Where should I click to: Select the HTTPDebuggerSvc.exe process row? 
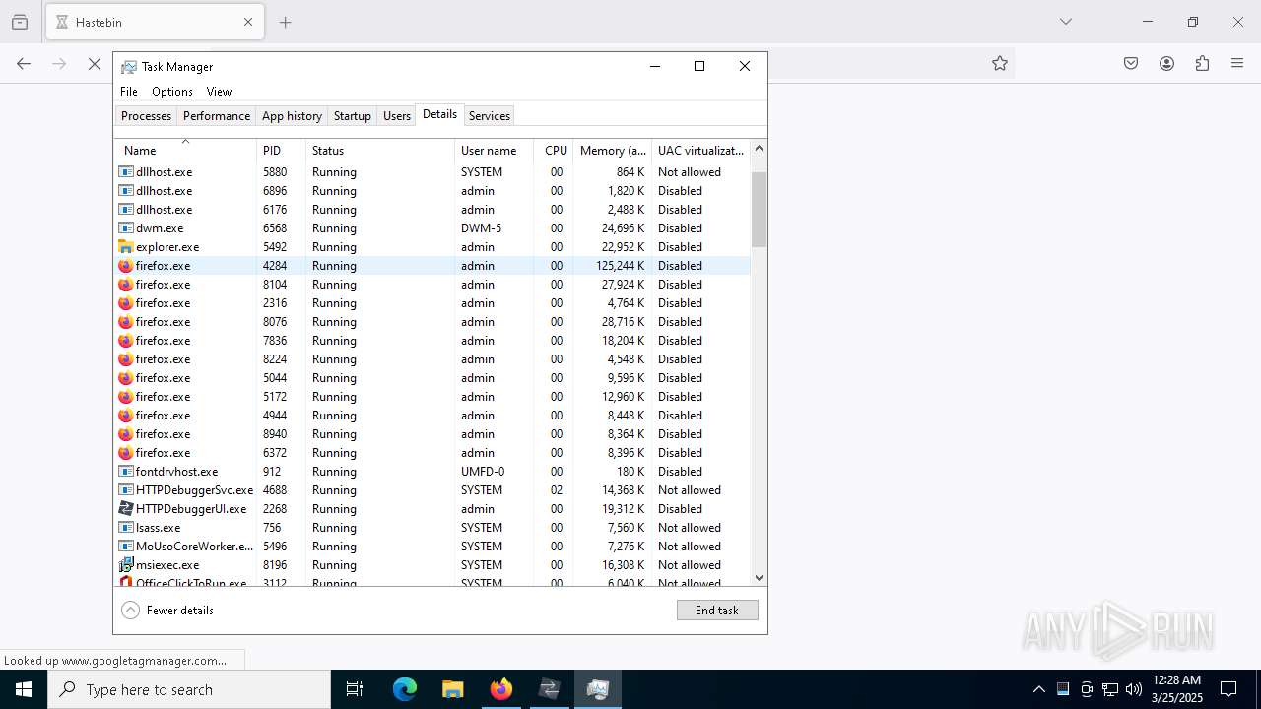[x=433, y=489]
